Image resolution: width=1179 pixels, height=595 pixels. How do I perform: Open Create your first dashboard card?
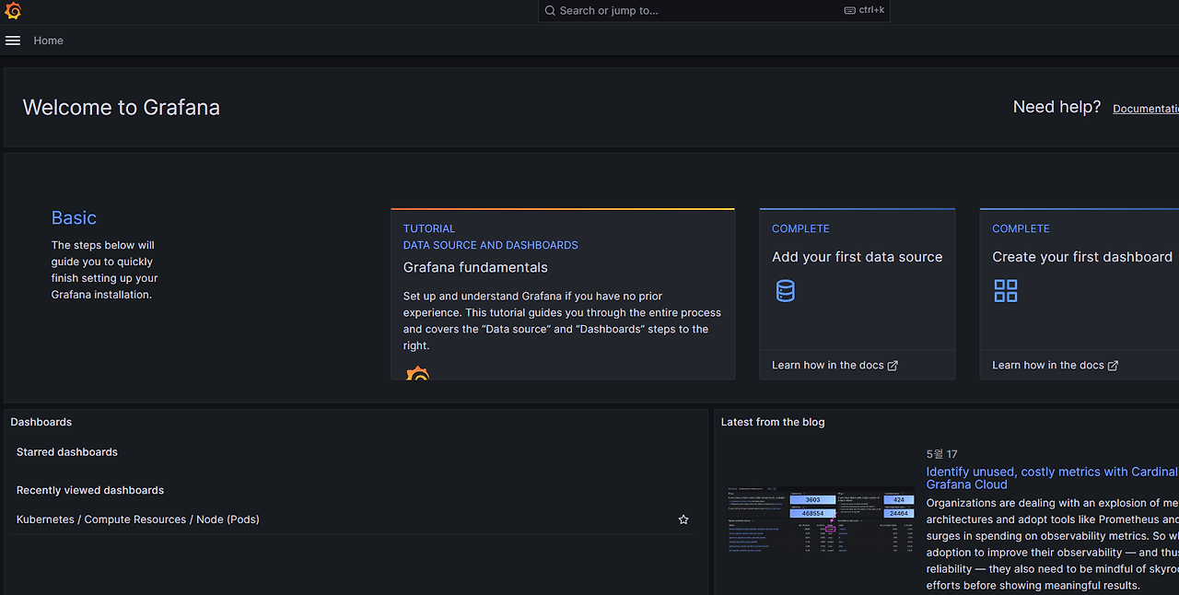point(1080,294)
